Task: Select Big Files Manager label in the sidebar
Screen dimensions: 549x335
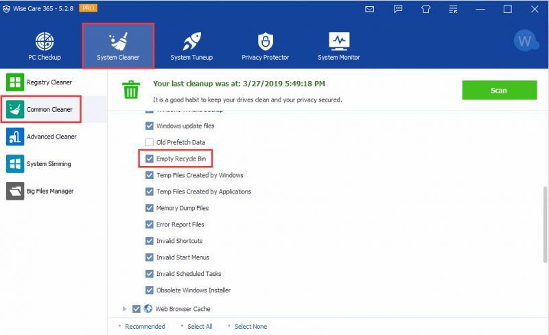Action: coord(50,191)
